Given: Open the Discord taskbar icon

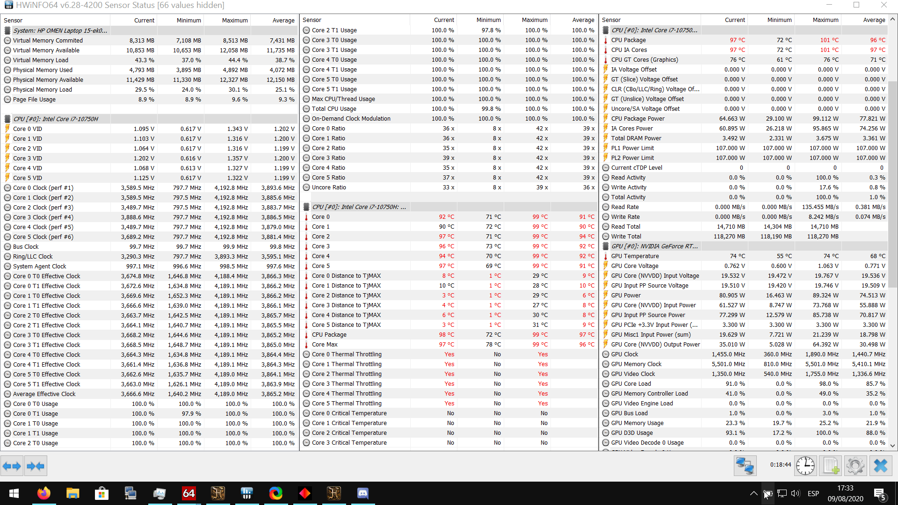Looking at the screenshot, I should pyautogui.click(x=363, y=493).
